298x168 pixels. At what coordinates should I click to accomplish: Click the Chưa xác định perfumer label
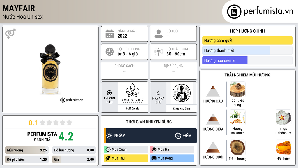tap(182, 108)
